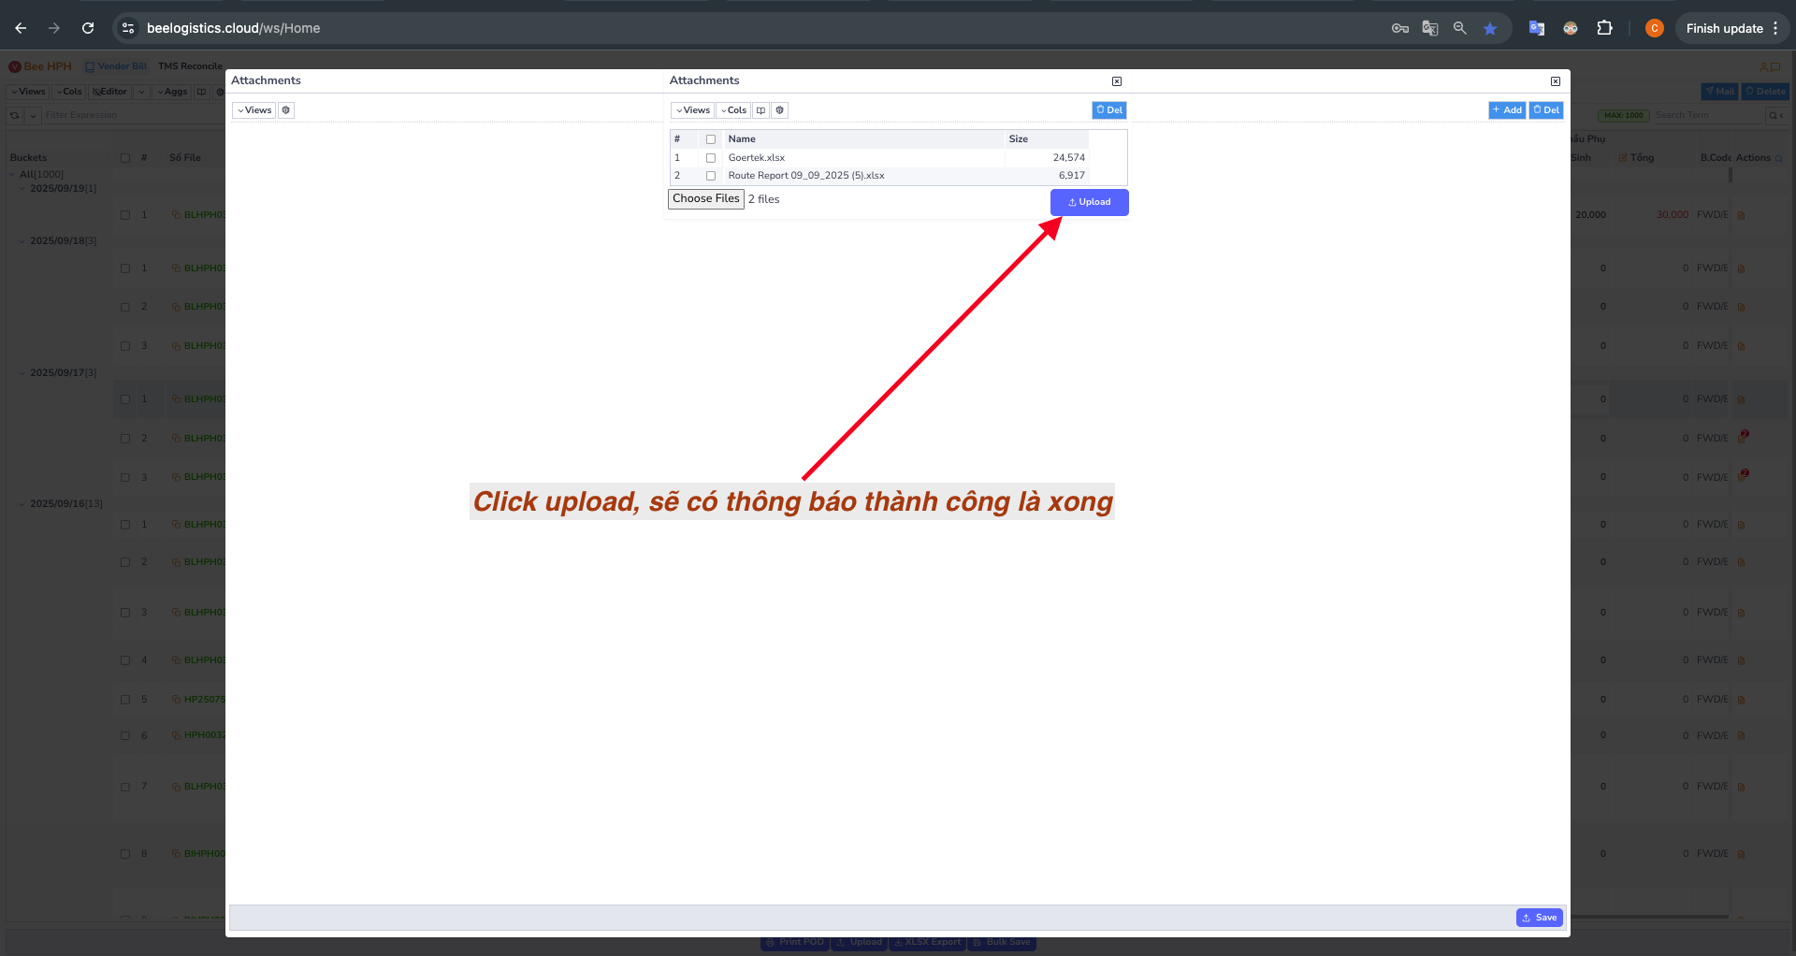
Task: Open the TMS Reconcile tab
Action: pos(191,65)
